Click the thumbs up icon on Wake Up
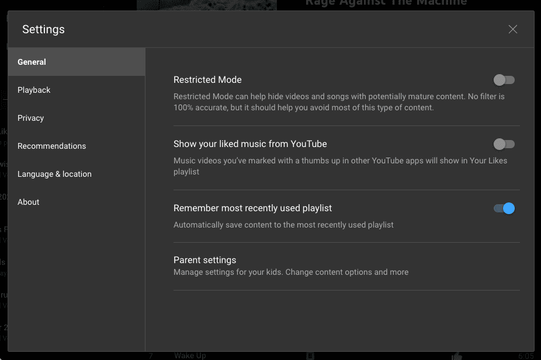The height and width of the screenshot is (360, 541). coord(456,355)
